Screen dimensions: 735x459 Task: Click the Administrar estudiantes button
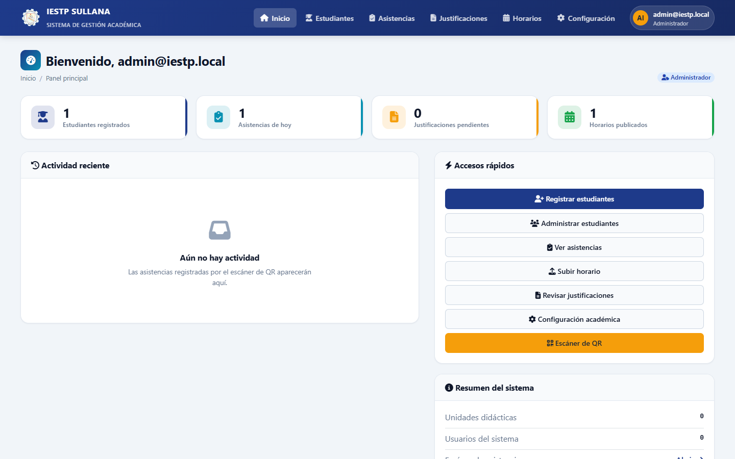click(574, 223)
